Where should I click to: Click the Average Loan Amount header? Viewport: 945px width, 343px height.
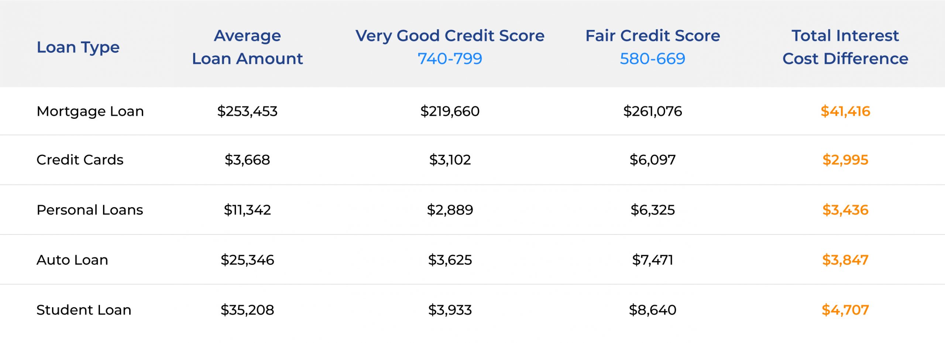(x=247, y=47)
